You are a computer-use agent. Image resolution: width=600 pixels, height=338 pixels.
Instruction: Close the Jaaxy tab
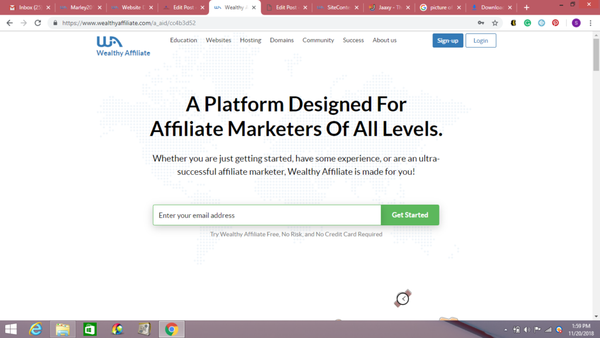coord(408,7)
